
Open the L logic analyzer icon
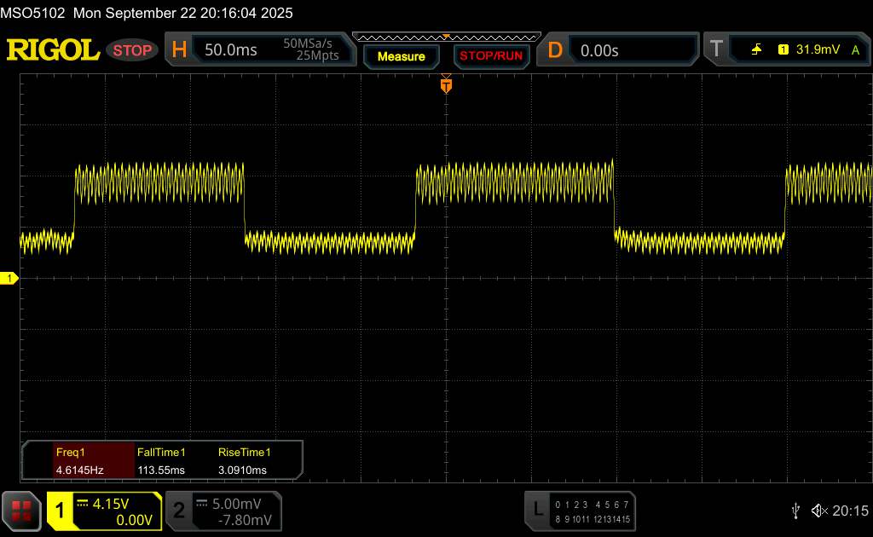[537, 510]
